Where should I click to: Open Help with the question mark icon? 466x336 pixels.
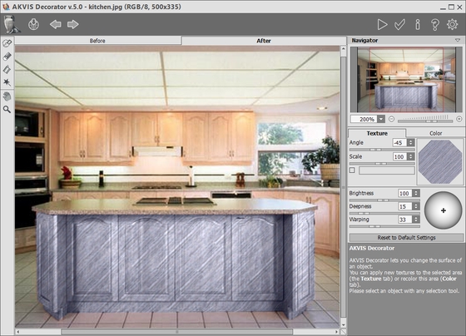pos(435,25)
